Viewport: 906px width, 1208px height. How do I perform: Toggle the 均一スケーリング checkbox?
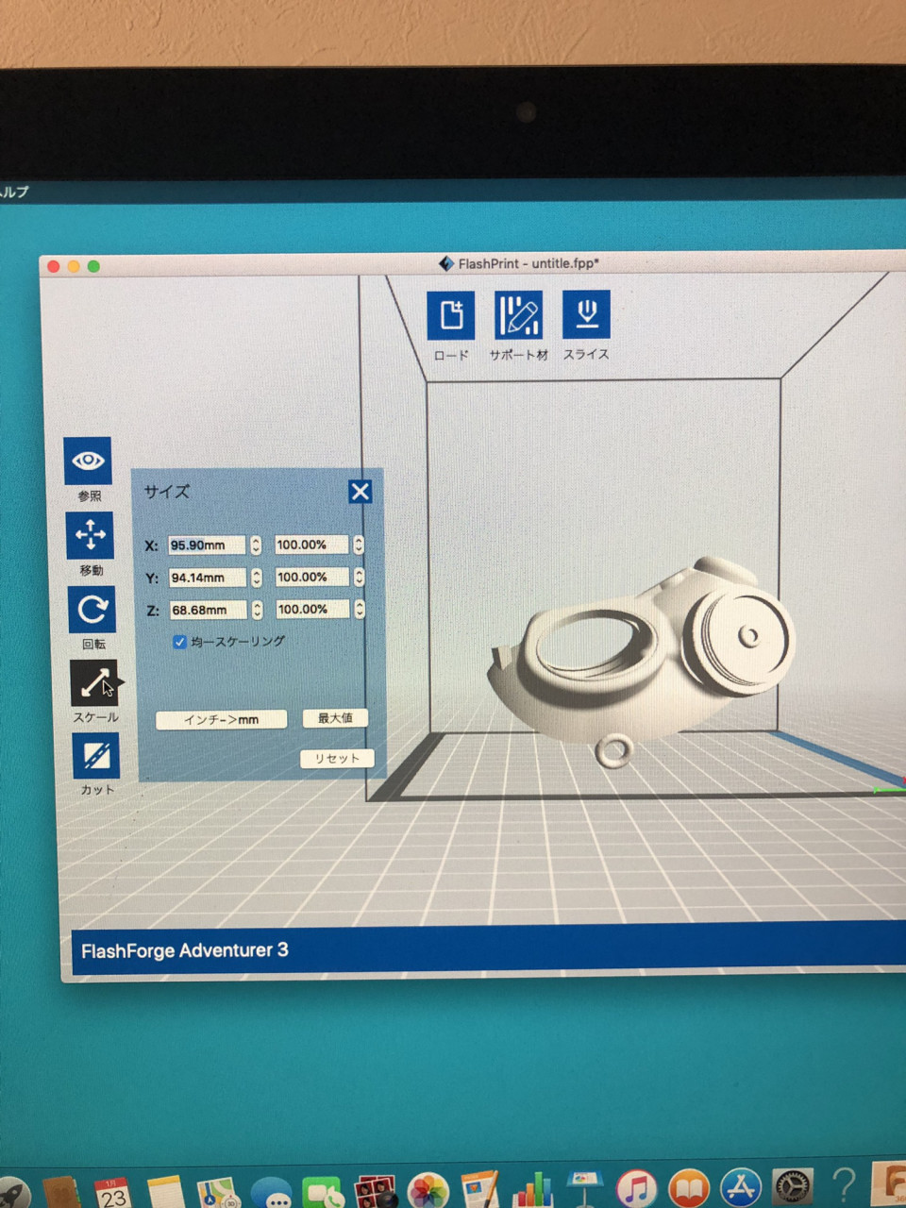[179, 642]
